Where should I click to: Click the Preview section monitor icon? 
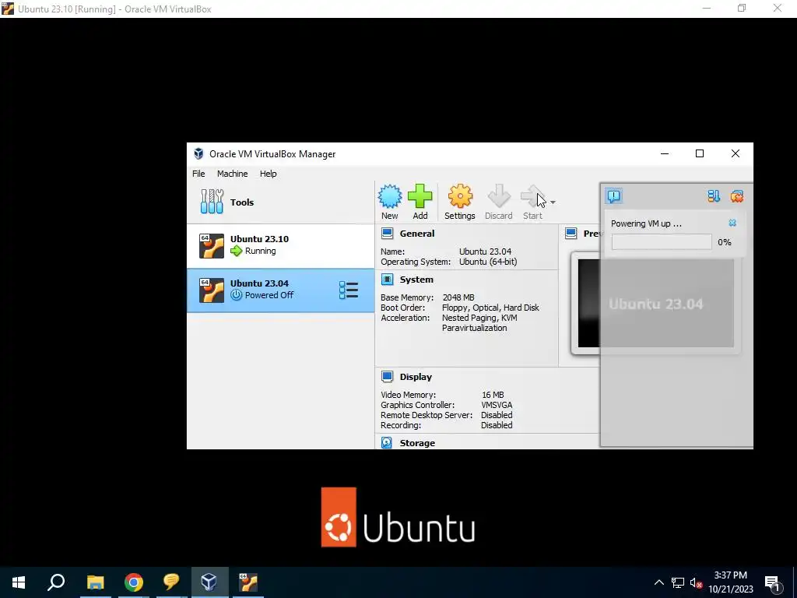tap(571, 234)
